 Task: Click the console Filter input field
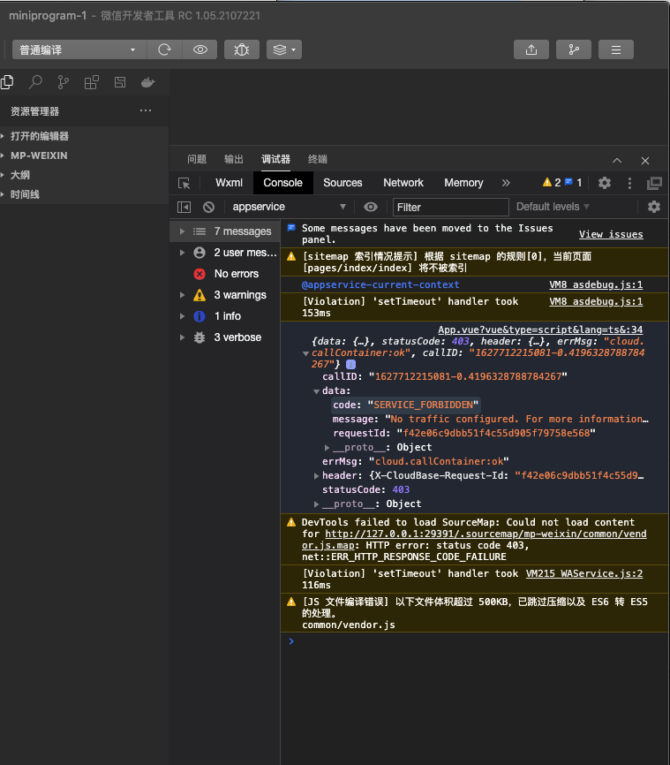tap(450, 207)
